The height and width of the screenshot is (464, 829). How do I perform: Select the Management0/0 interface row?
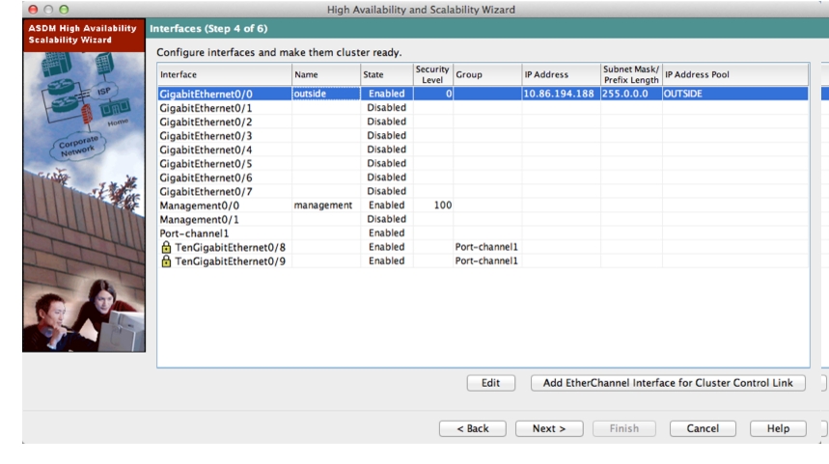[483, 205]
